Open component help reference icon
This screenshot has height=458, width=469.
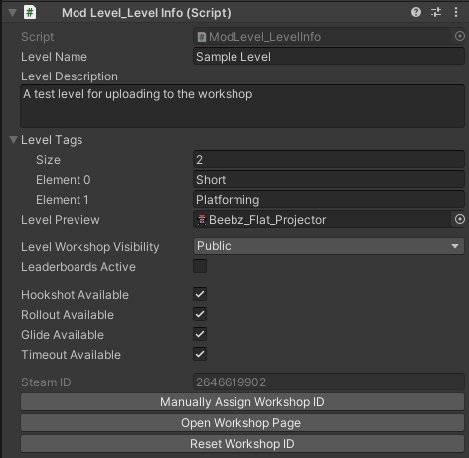416,12
